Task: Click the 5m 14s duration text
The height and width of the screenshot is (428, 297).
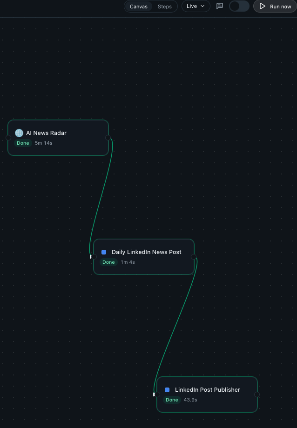Action: 44,143
